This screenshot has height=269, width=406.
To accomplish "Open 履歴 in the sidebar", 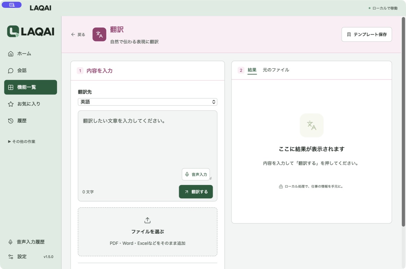I will click(x=30, y=120).
